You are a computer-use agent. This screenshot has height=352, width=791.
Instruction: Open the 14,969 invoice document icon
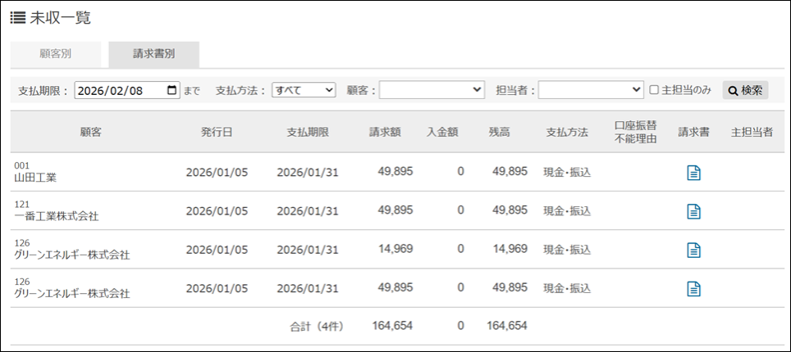tap(693, 249)
